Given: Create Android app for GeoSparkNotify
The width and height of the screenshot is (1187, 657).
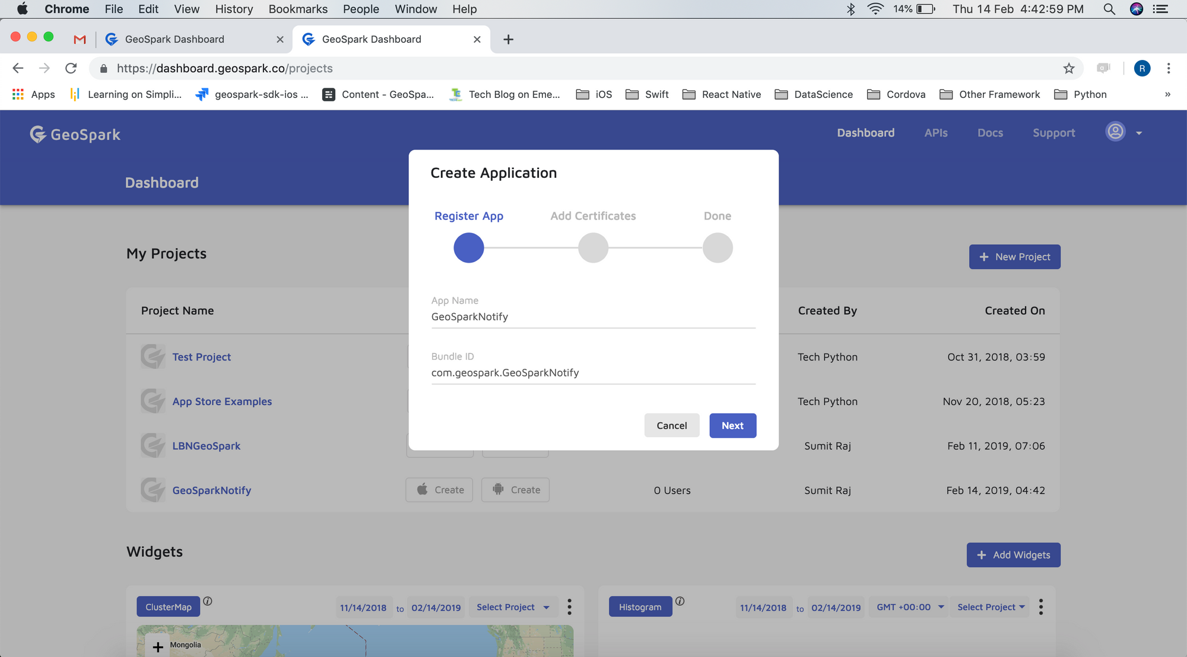Looking at the screenshot, I should pos(515,490).
